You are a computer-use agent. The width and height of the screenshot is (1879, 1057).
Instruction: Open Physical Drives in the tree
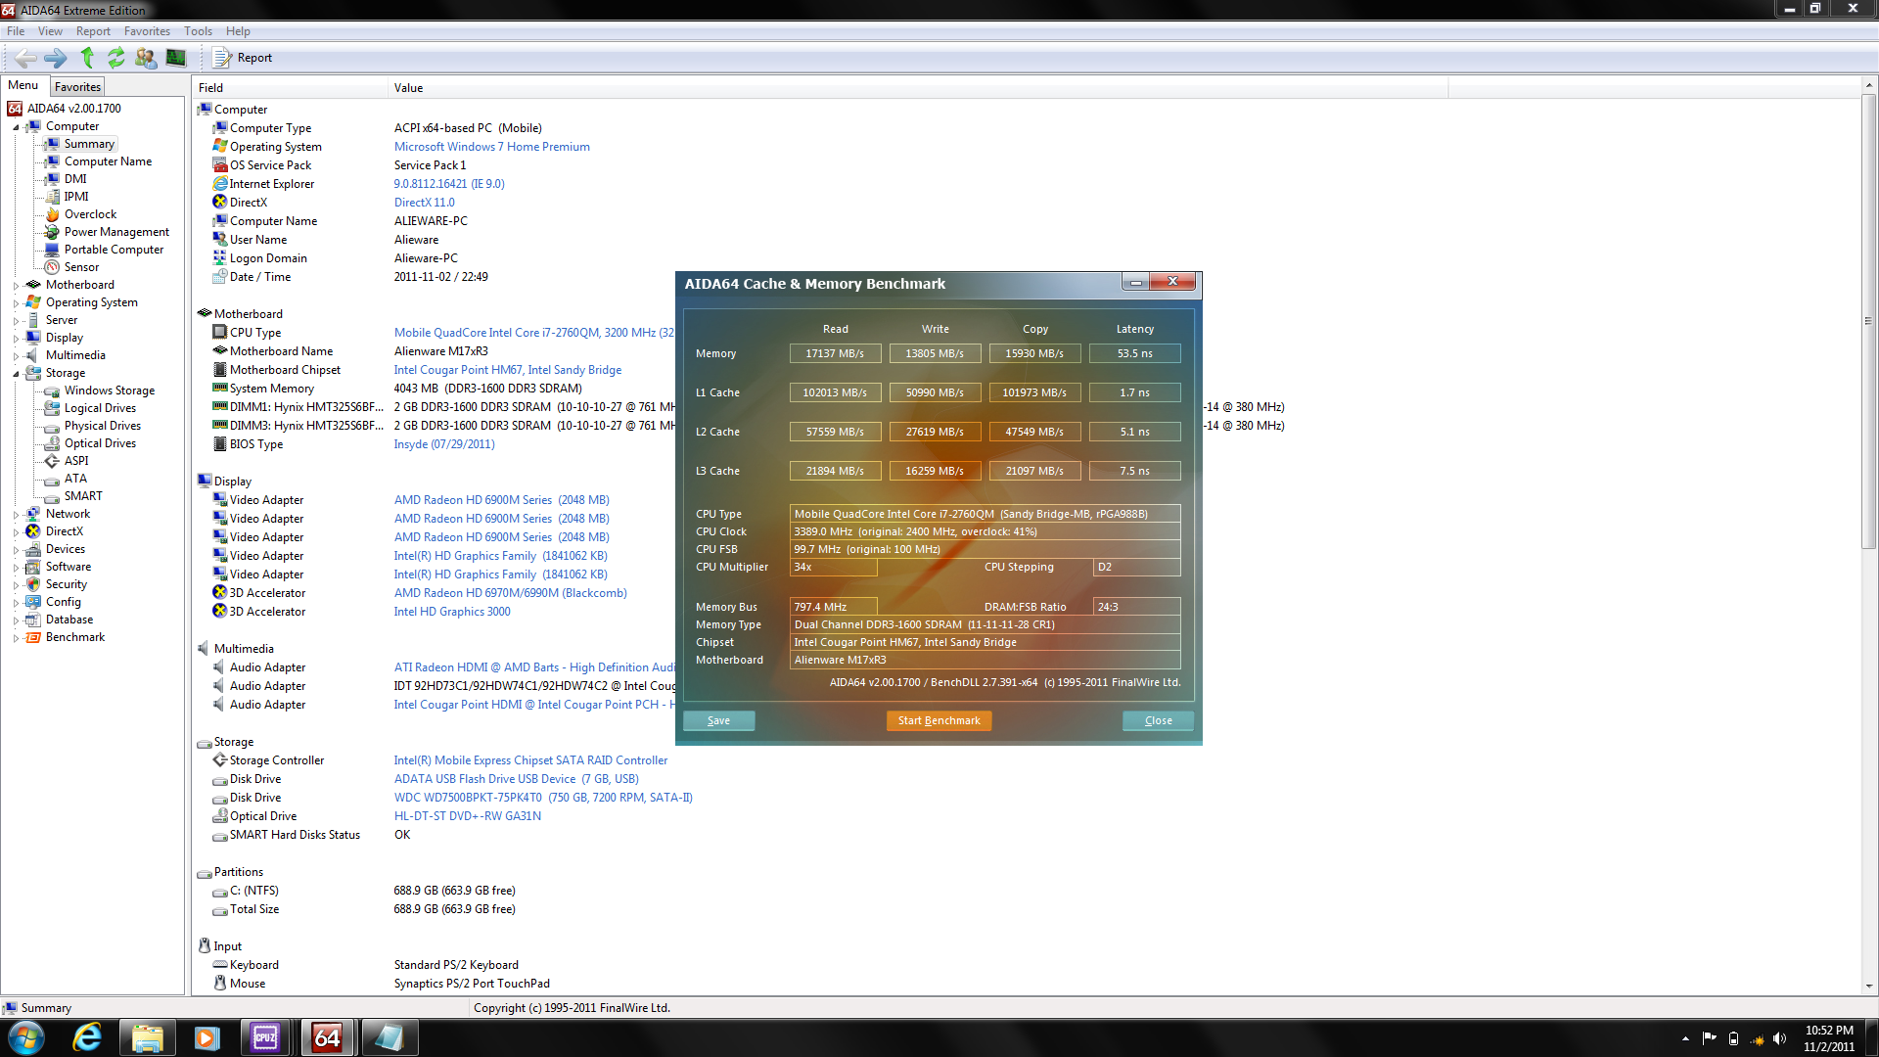pyautogui.click(x=103, y=426)
